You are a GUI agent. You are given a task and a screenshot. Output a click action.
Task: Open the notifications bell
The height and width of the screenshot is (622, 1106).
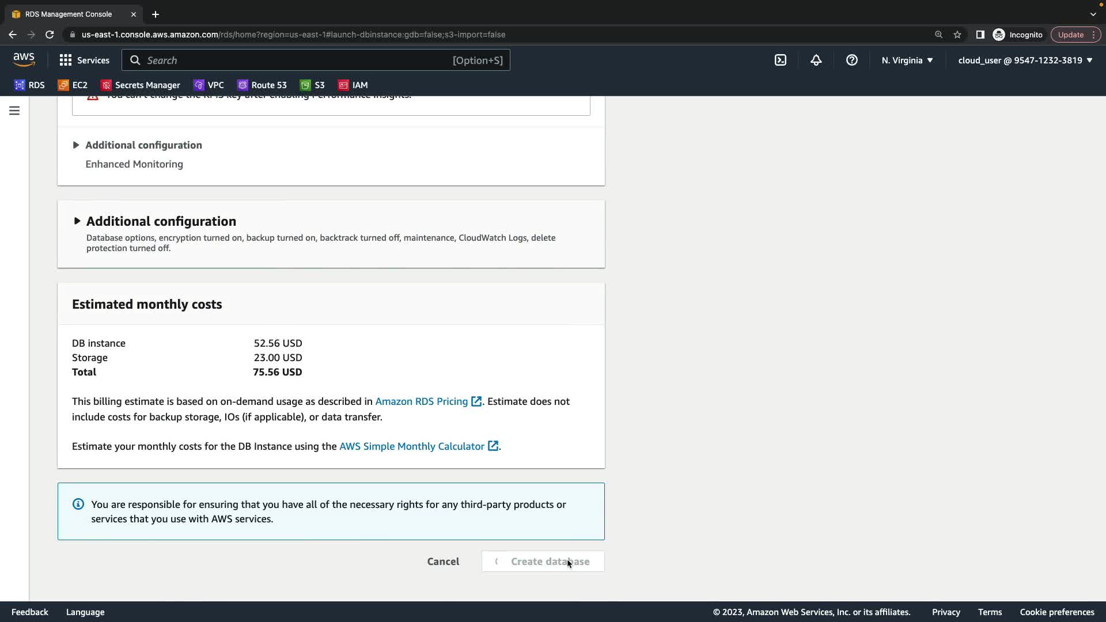coord(816,60)
